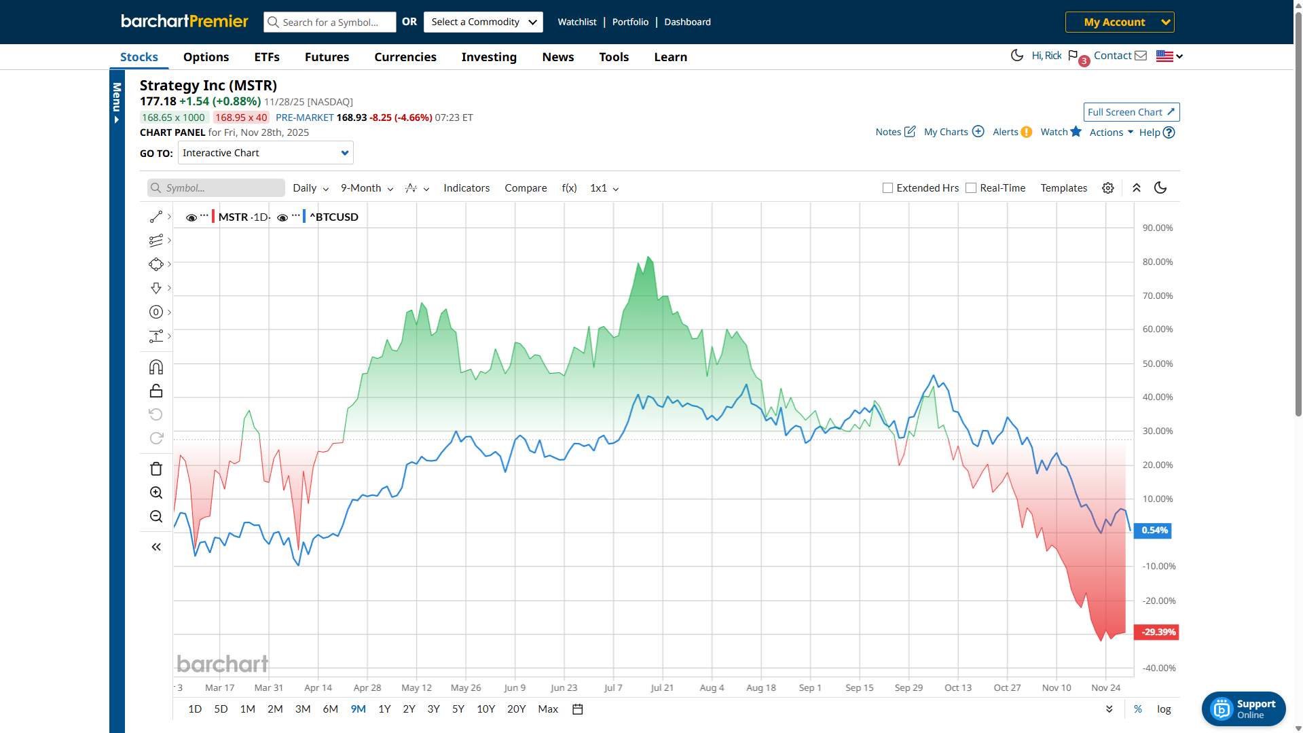Open the Select a Commodity dropdown

[x=483, y=22]
